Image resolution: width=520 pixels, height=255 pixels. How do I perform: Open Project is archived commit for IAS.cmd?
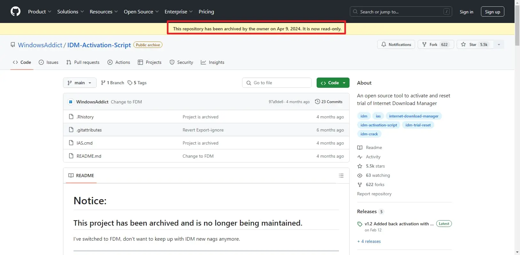tap(201, 143)
